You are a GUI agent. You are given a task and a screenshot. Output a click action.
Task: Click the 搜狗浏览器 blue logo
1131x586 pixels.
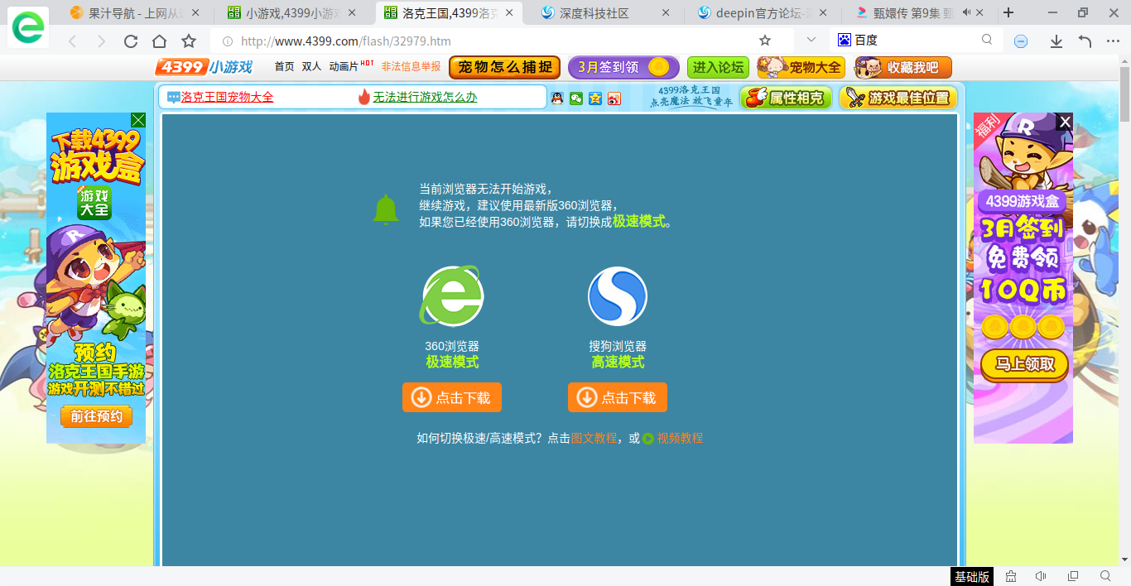(618, 296)
